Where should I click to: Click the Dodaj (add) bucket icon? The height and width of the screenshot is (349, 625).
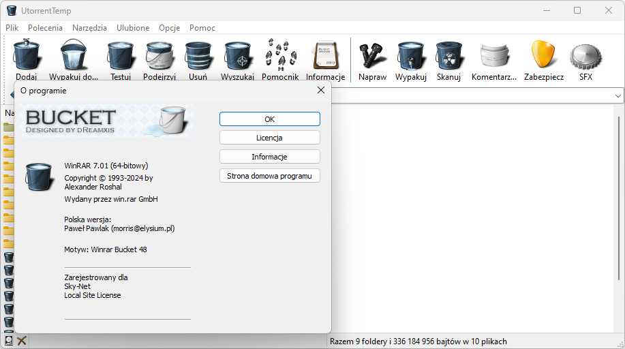point(27,55)
